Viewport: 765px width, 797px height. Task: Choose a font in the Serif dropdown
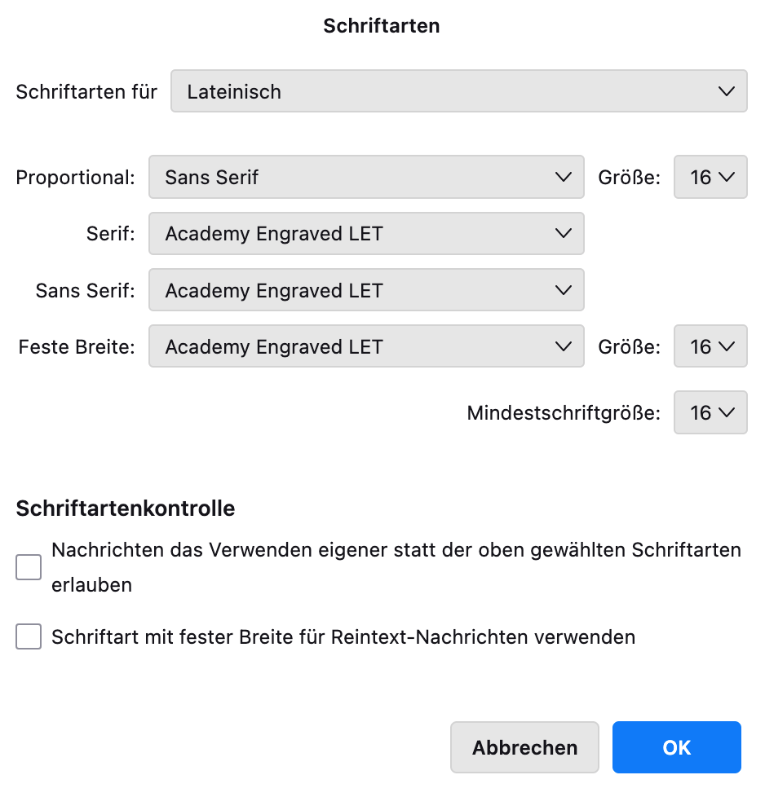click(366, 234)
